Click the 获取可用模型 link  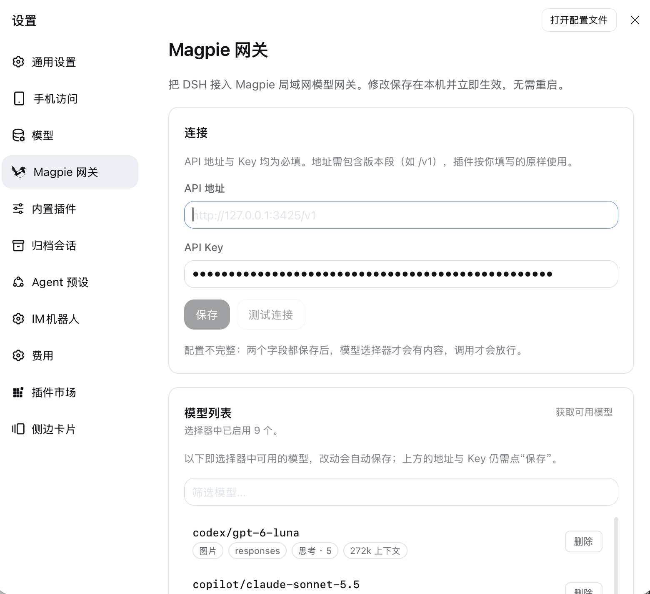pos(584,412)
